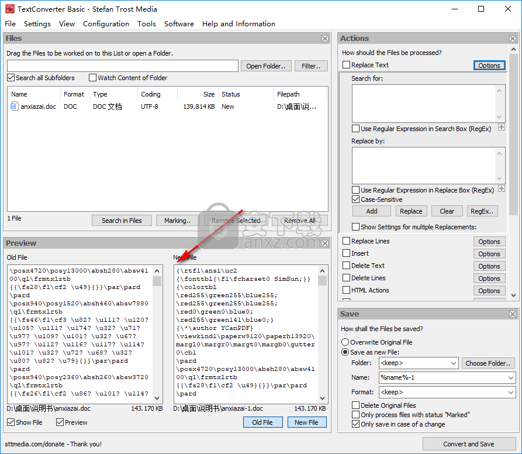522x454 pixels.
Task: Click Options button for Replace Text
Action: tap(489, 66)
